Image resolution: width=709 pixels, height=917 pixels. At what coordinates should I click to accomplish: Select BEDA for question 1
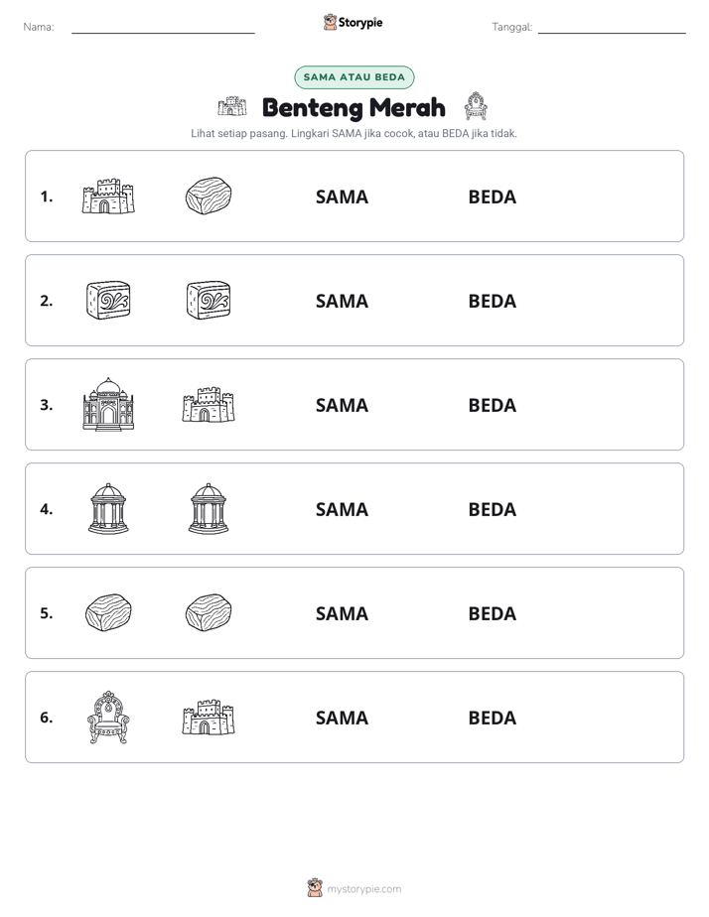click(x=492, y=196)
